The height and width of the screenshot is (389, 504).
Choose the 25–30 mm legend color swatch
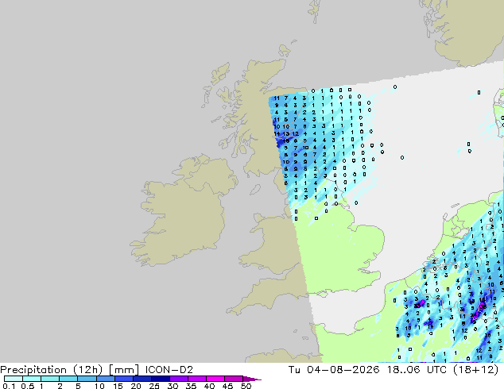[160, 379]
